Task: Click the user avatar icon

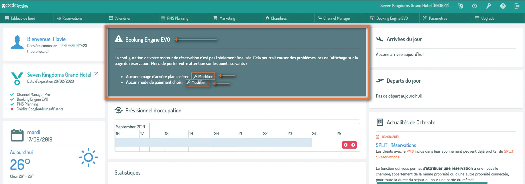Action: (17, 42)
